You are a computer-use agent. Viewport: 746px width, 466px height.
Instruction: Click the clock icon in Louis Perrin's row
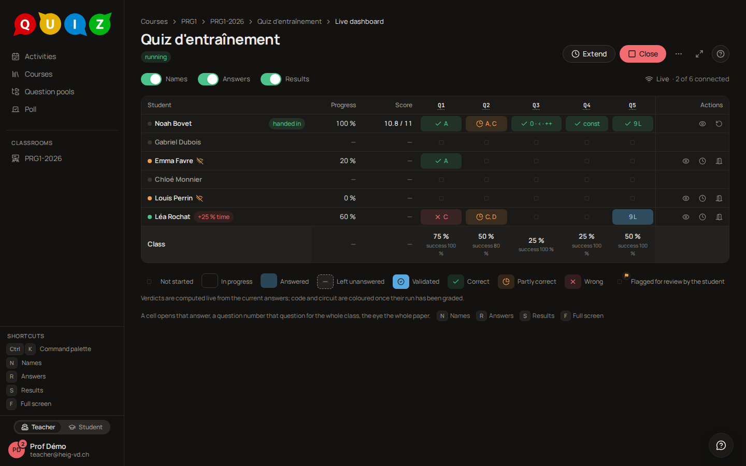[702, 198]
